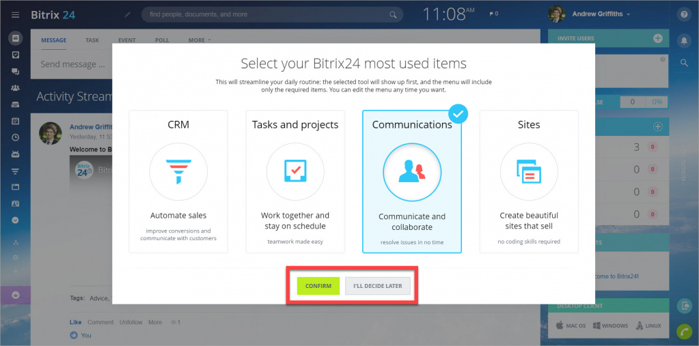
Task: Click the green phone call button
Action: coord(684,331)
